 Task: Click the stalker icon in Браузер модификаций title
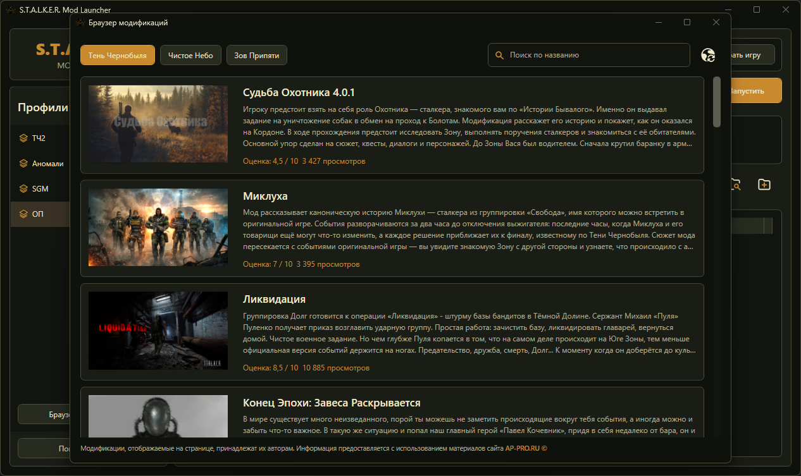click(80, 22)
